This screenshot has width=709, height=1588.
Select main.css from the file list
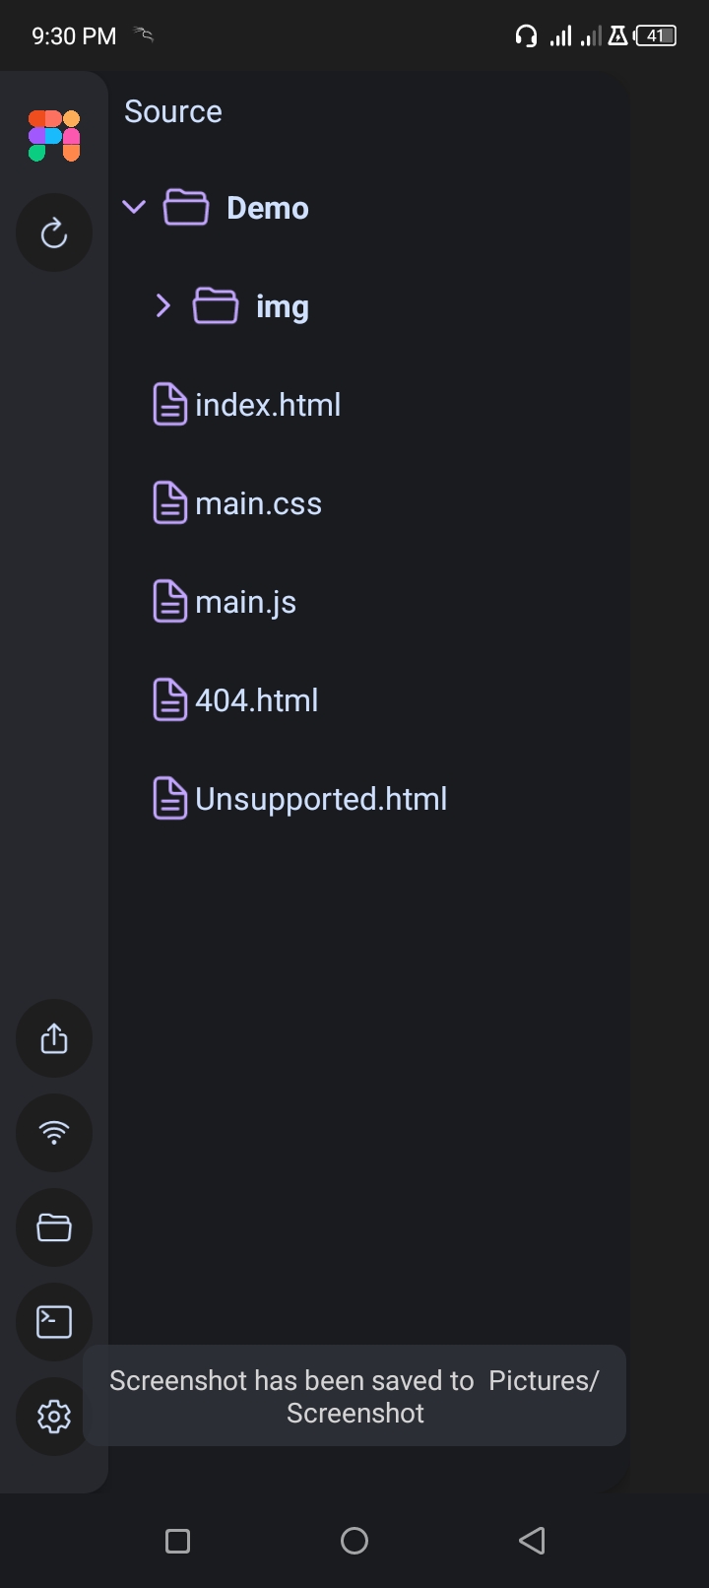(259, 502)
